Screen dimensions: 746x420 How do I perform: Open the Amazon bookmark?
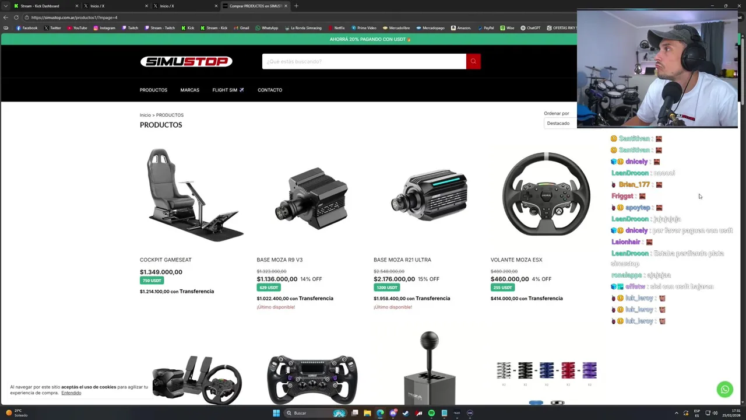click(x=461, y=28)
